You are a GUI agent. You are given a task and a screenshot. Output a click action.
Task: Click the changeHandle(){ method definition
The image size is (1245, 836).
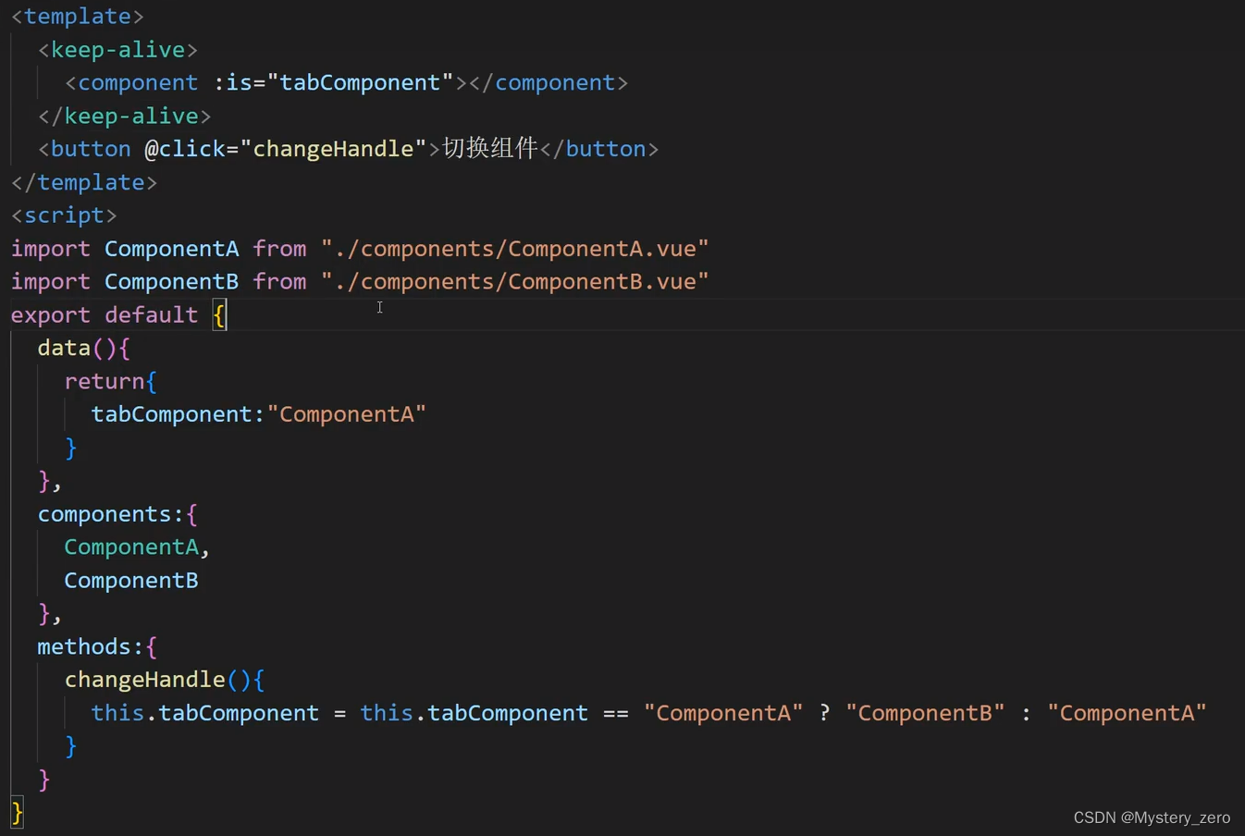[165, 681]
